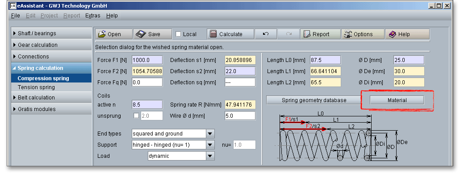Open a file with the Open toolbar button
This screenshot has width=460, height=173.
coord(114,34)
